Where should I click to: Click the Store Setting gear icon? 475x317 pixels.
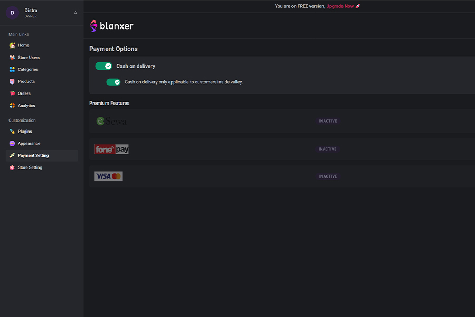[12, 167]
